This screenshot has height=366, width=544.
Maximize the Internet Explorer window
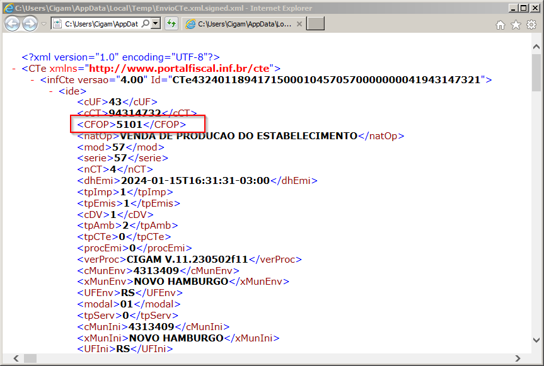[524, 8]
